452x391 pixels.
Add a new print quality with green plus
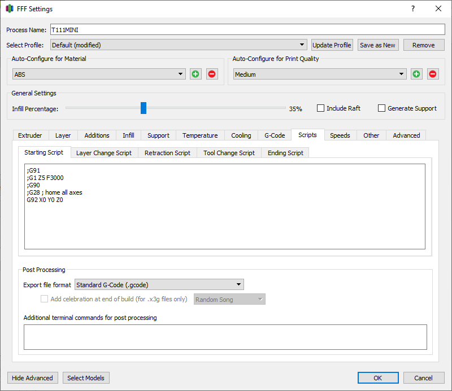click(416, 74)
